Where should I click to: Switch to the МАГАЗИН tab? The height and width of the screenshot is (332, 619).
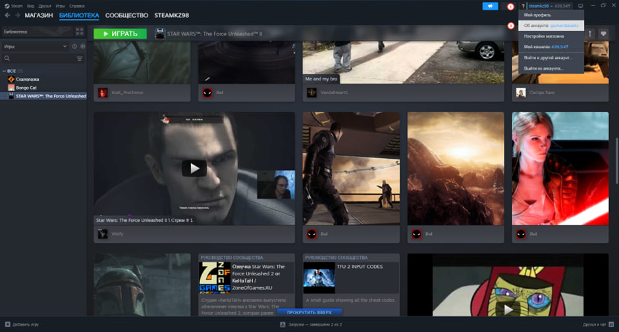[39, 15]
